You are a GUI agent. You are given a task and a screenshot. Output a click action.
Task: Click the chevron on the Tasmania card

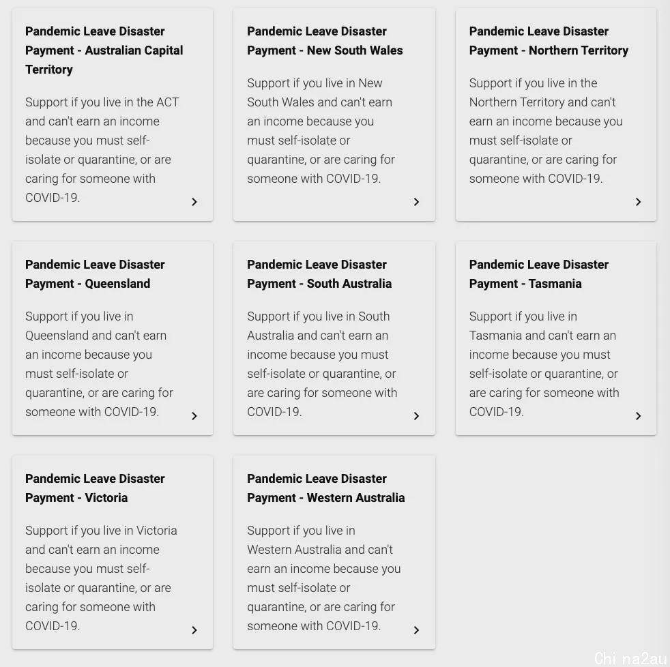coord(639,416)
